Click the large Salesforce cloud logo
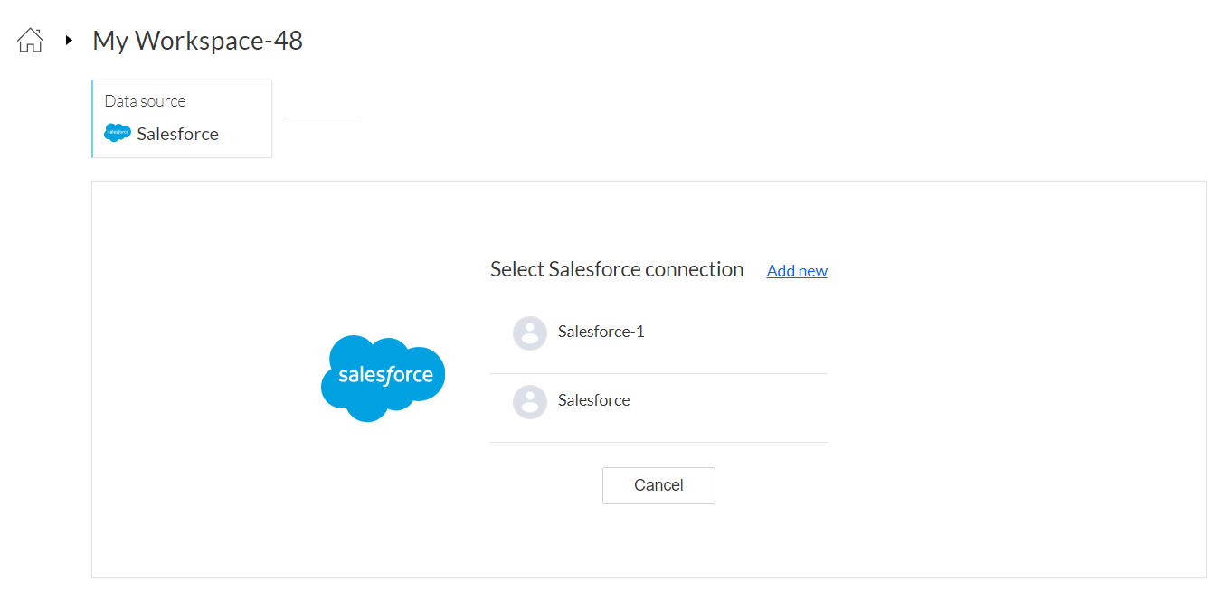 (x=384, y=378)
